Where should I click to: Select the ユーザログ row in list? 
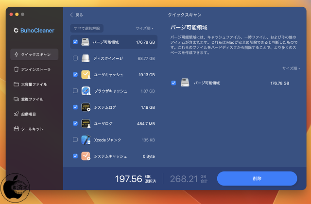117,123
